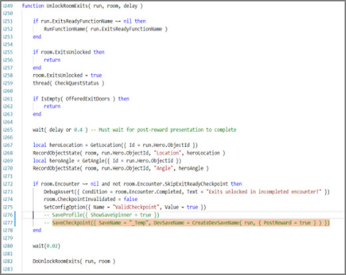The image size is (346, 275).
Task: Click the commented SaveProfile line
Action: [102, 215]
